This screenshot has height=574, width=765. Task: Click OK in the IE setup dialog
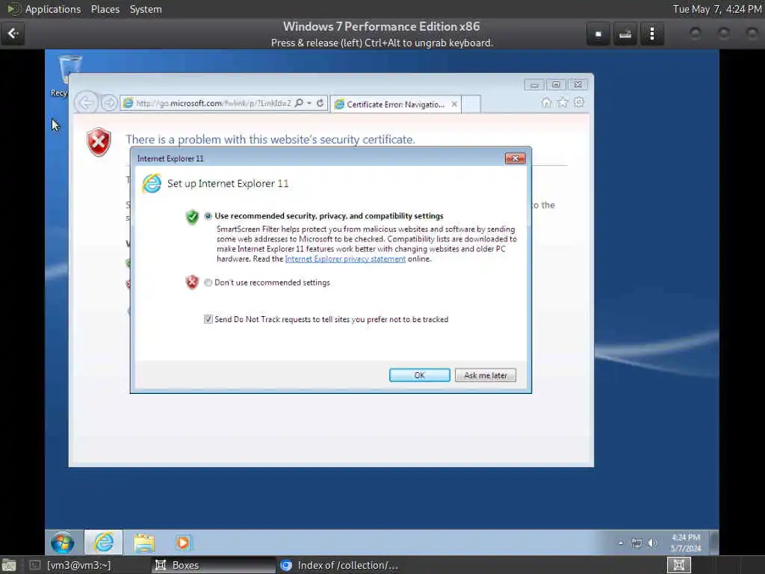point(419,375)
